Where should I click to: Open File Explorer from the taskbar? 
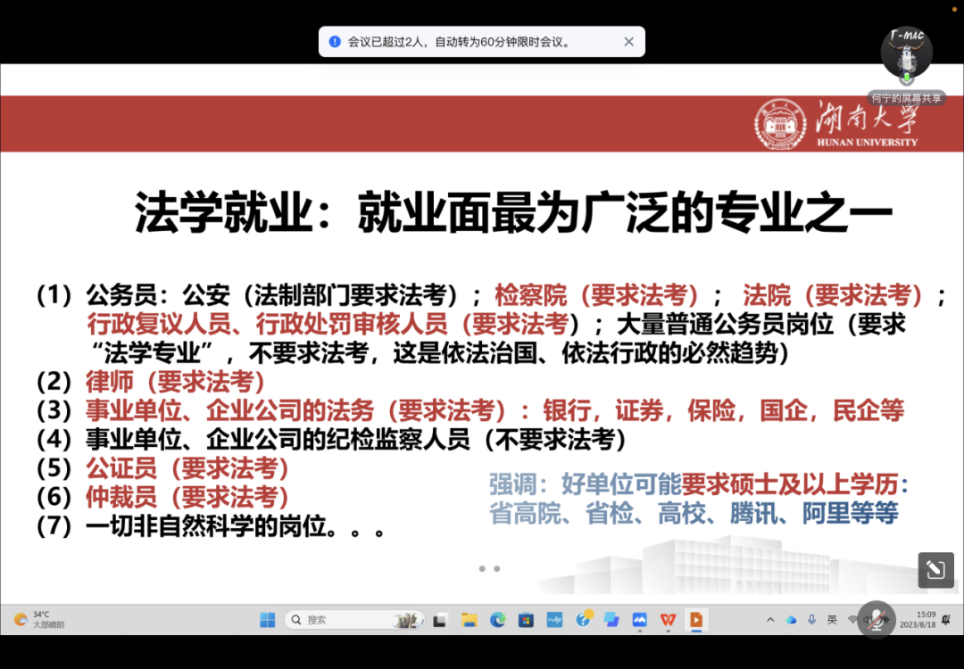470,620
